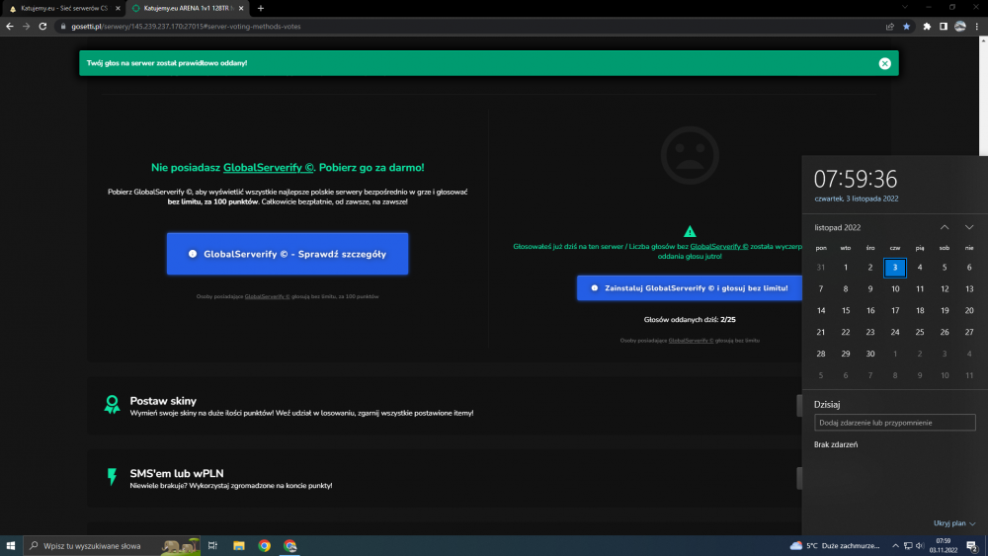Go to previous month in calendar
The height and width of the screenshot is (556, 988).
coord(945,227)
